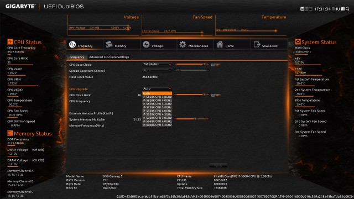Click the CPU Status header icon
The image size is (354, 199).
tap(10, 42)
